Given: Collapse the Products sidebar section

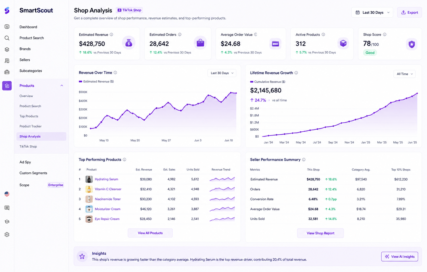Looking at the screenshot, I should pyautogui.click(x=62, y=86).
